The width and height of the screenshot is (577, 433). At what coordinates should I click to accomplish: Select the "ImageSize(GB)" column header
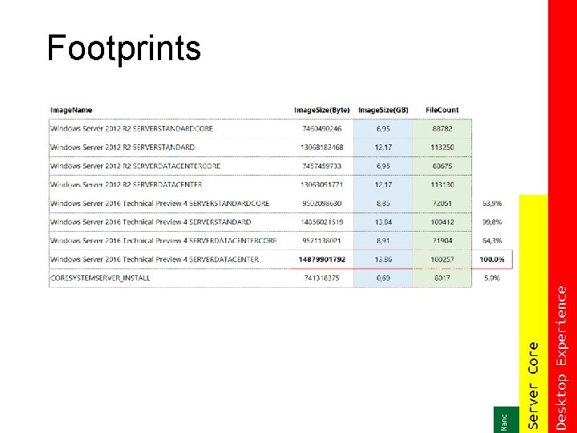(x=383, y=110)
